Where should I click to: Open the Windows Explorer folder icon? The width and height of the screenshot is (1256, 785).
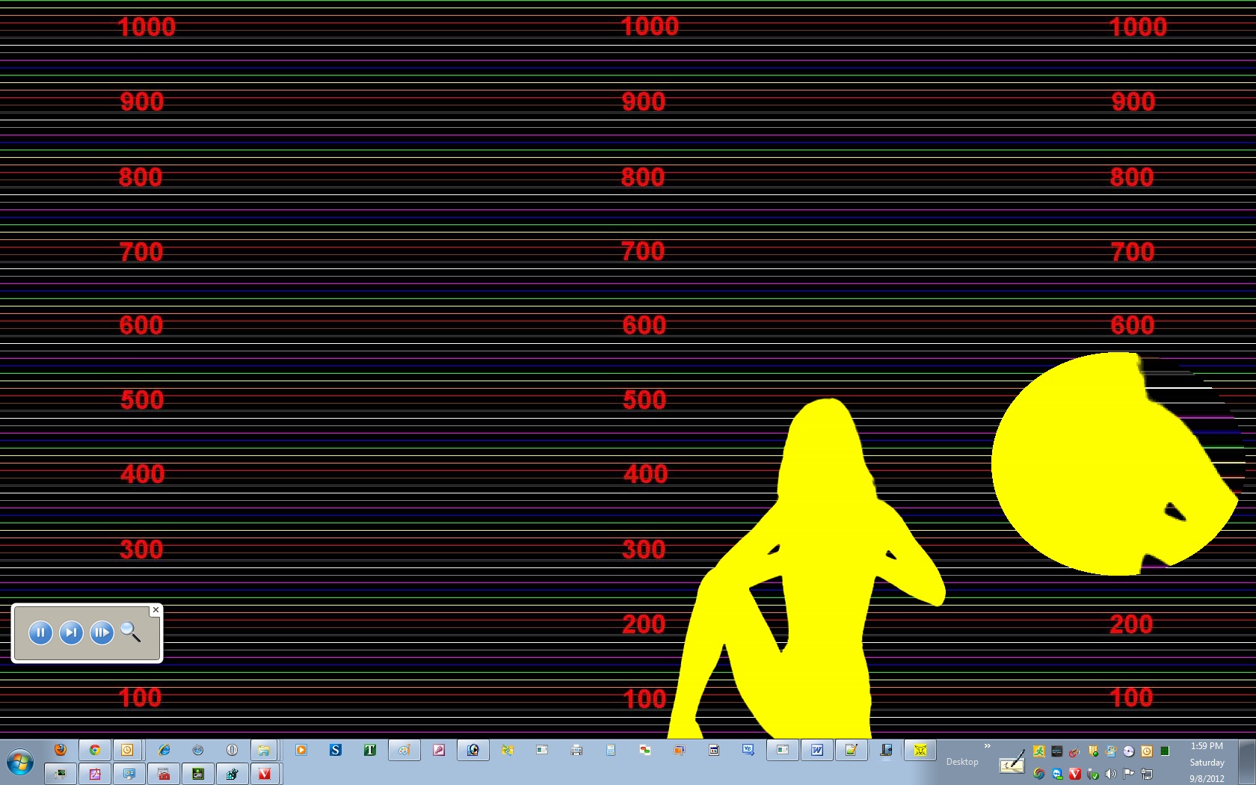tap(263, 750)
